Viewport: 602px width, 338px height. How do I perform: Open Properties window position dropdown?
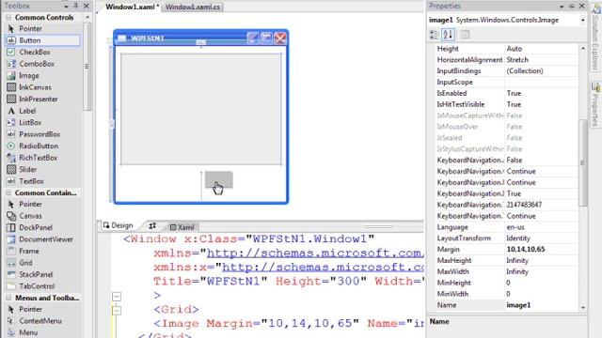click(x=562, y=7)
